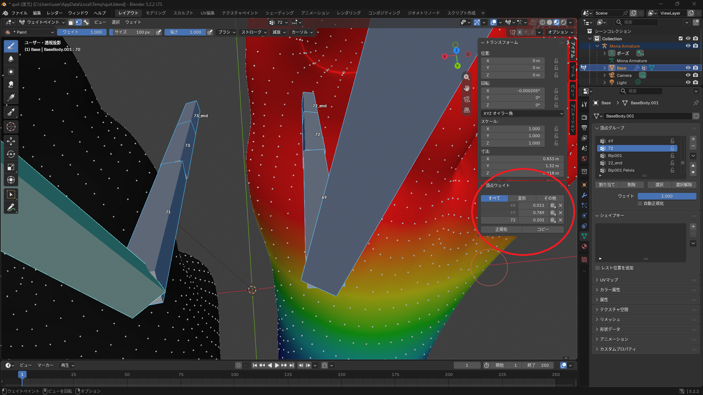This screenshot has height=395, width=703.
Task: Switch viewport to rendered shading
Action: point(563,22)
